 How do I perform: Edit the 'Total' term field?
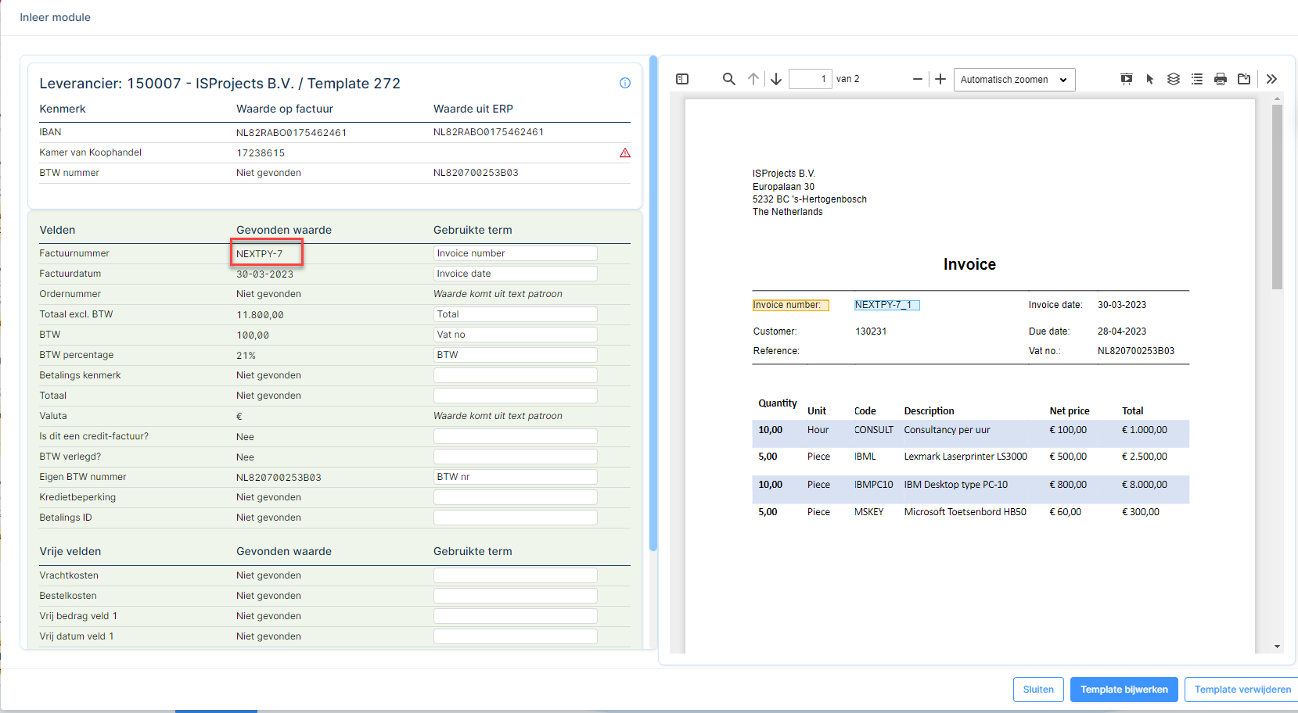(515, 314)
